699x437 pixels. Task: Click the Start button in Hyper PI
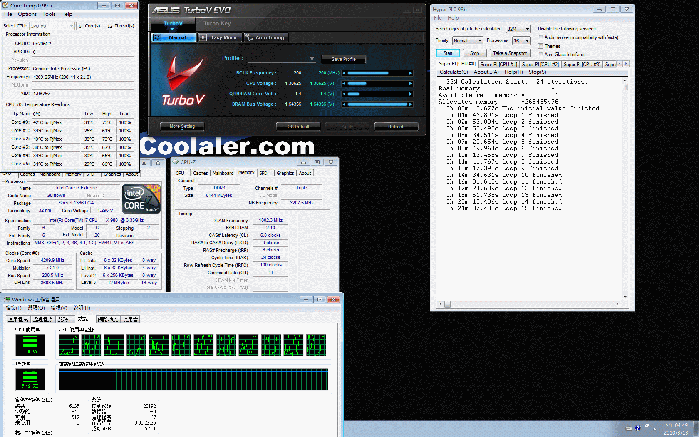coord(448,53)
